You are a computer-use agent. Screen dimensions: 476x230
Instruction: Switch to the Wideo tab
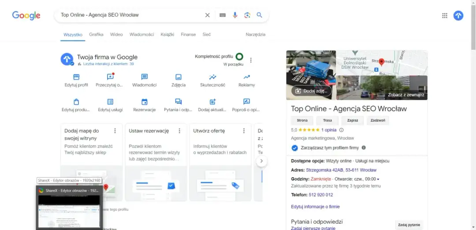pos(116,35)
